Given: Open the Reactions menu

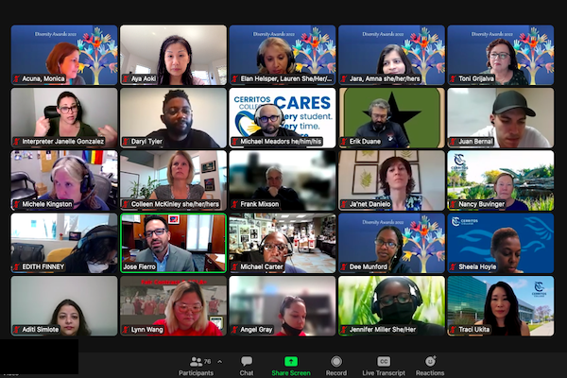Looking at the screenshot, I should pyautogui.click(x=430, y=361).
